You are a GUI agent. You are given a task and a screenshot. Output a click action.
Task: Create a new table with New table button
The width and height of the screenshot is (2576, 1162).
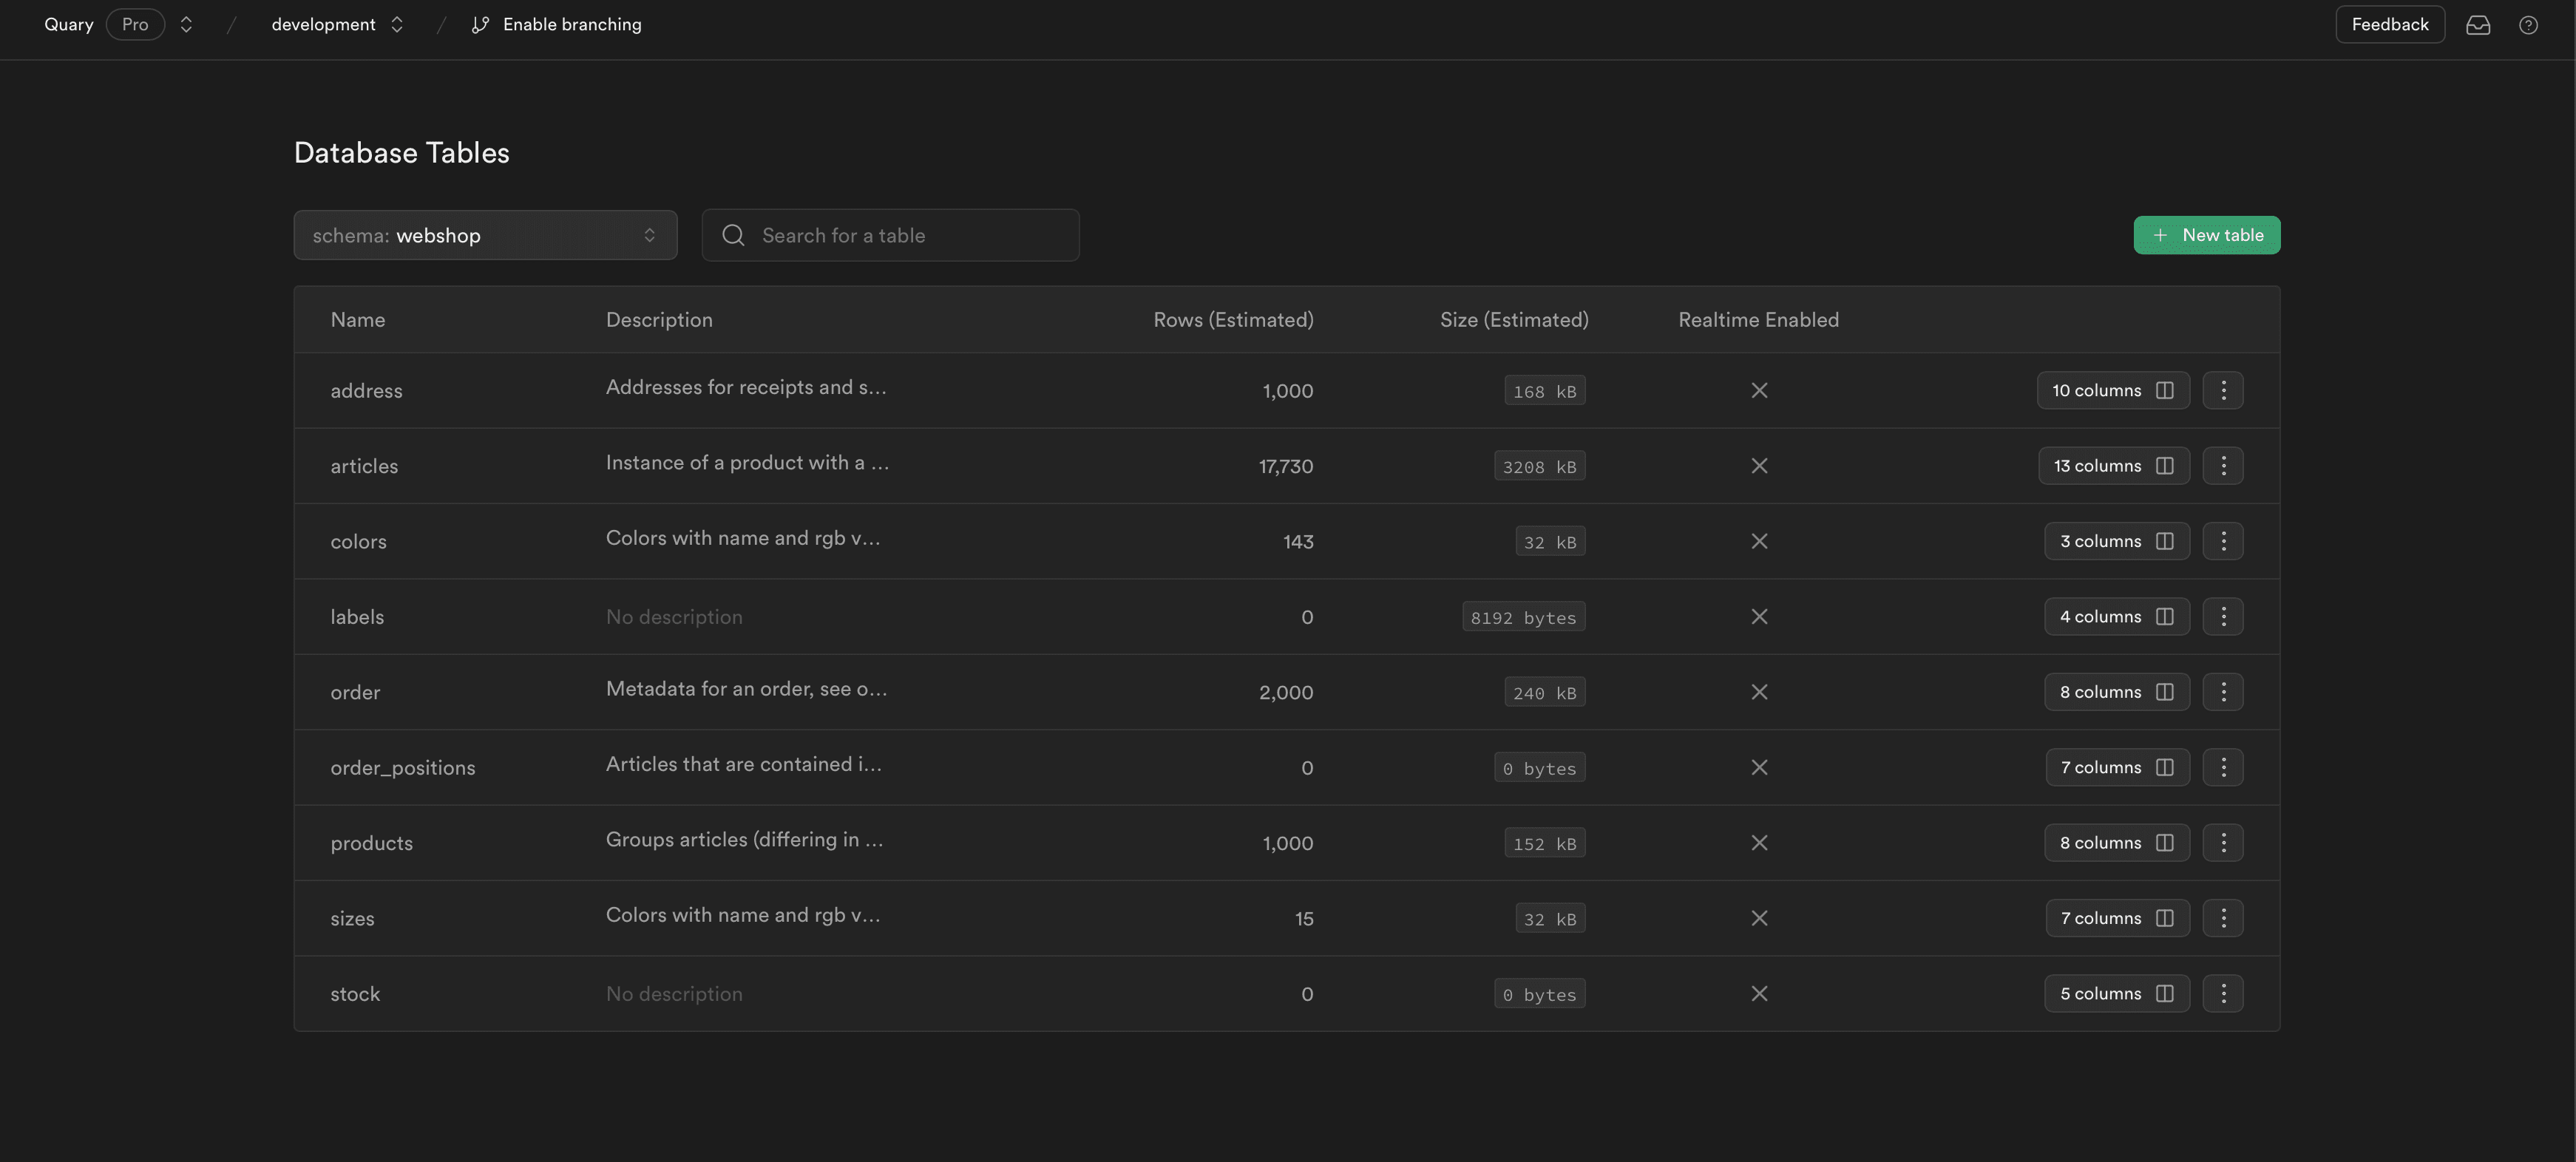point(2207,235)
